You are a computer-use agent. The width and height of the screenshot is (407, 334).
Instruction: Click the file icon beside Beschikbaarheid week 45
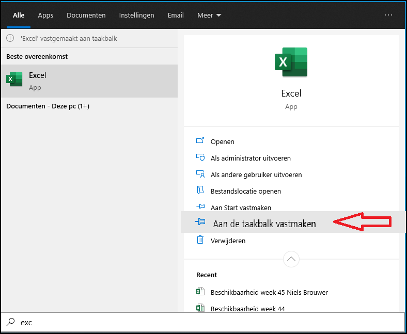[x=200, y=292]
